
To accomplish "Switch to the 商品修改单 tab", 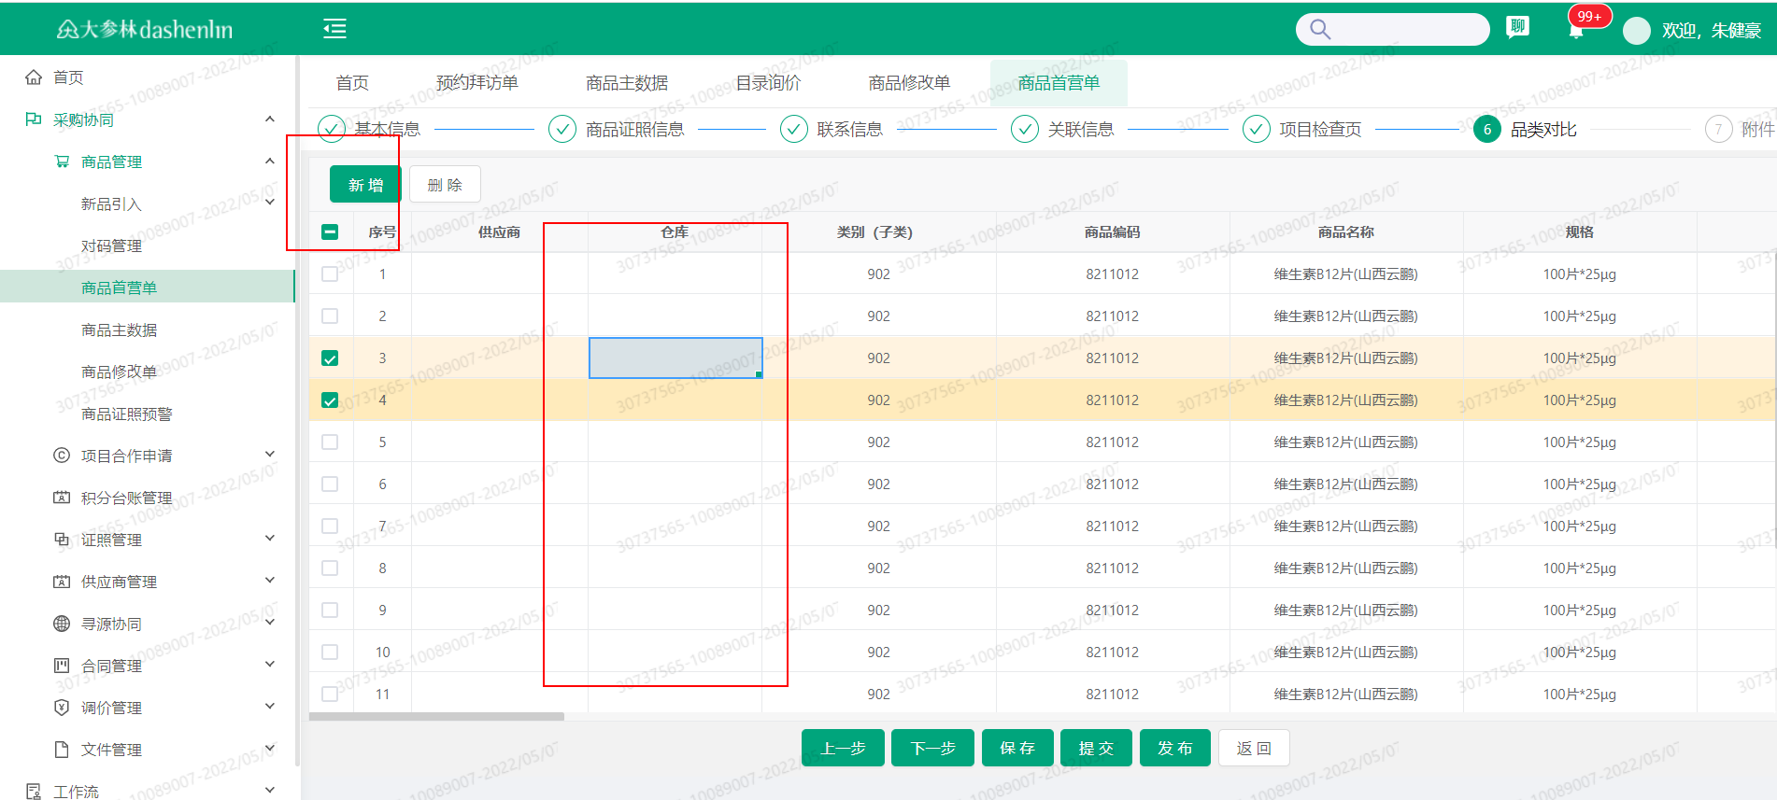I will click(909, 83).
